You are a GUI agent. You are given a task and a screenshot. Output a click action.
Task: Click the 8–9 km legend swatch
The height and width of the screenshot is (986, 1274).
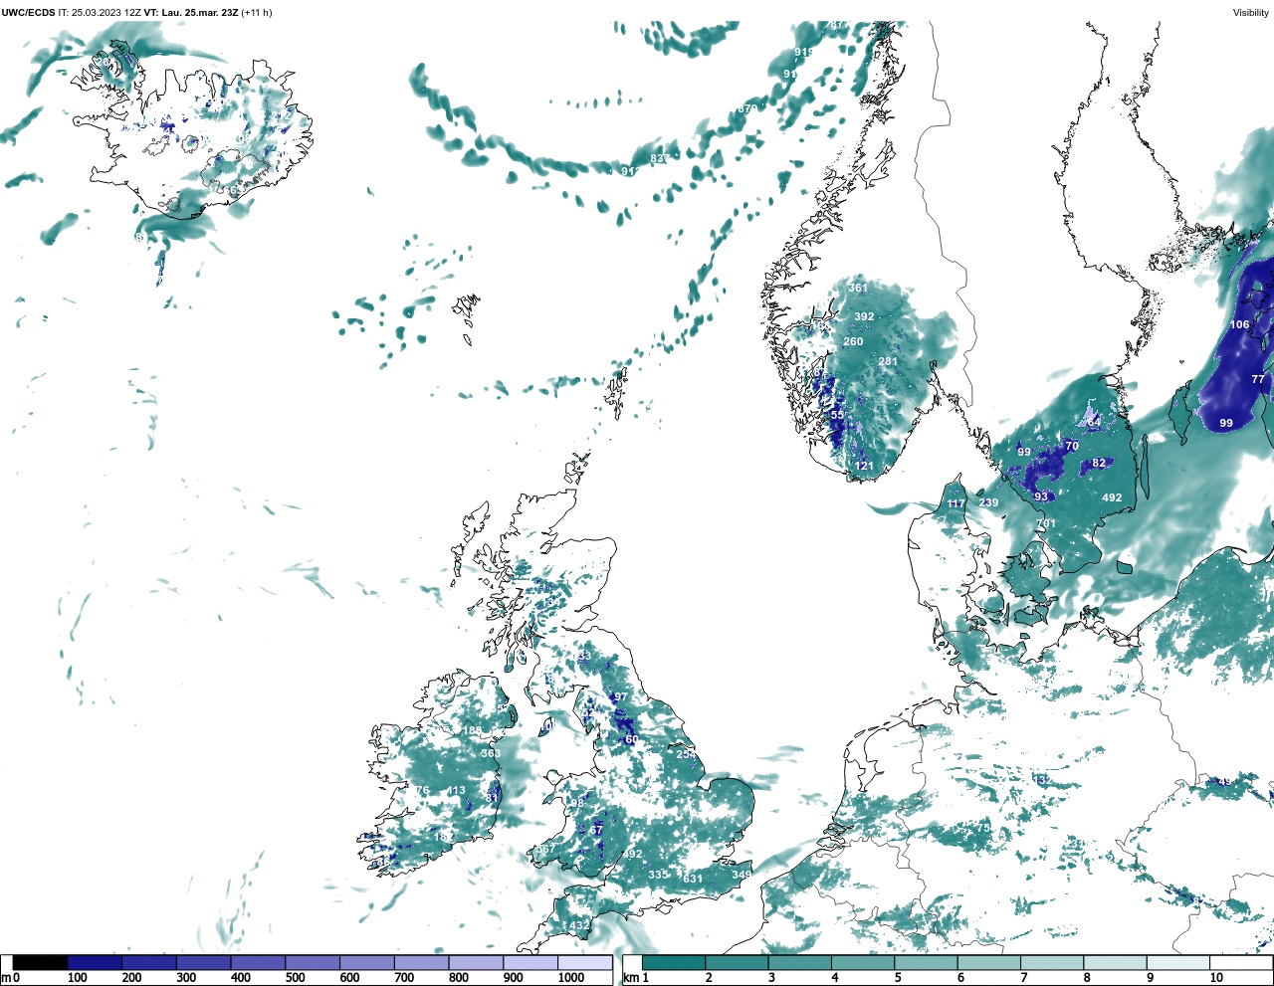click(x=1115, y=963)
